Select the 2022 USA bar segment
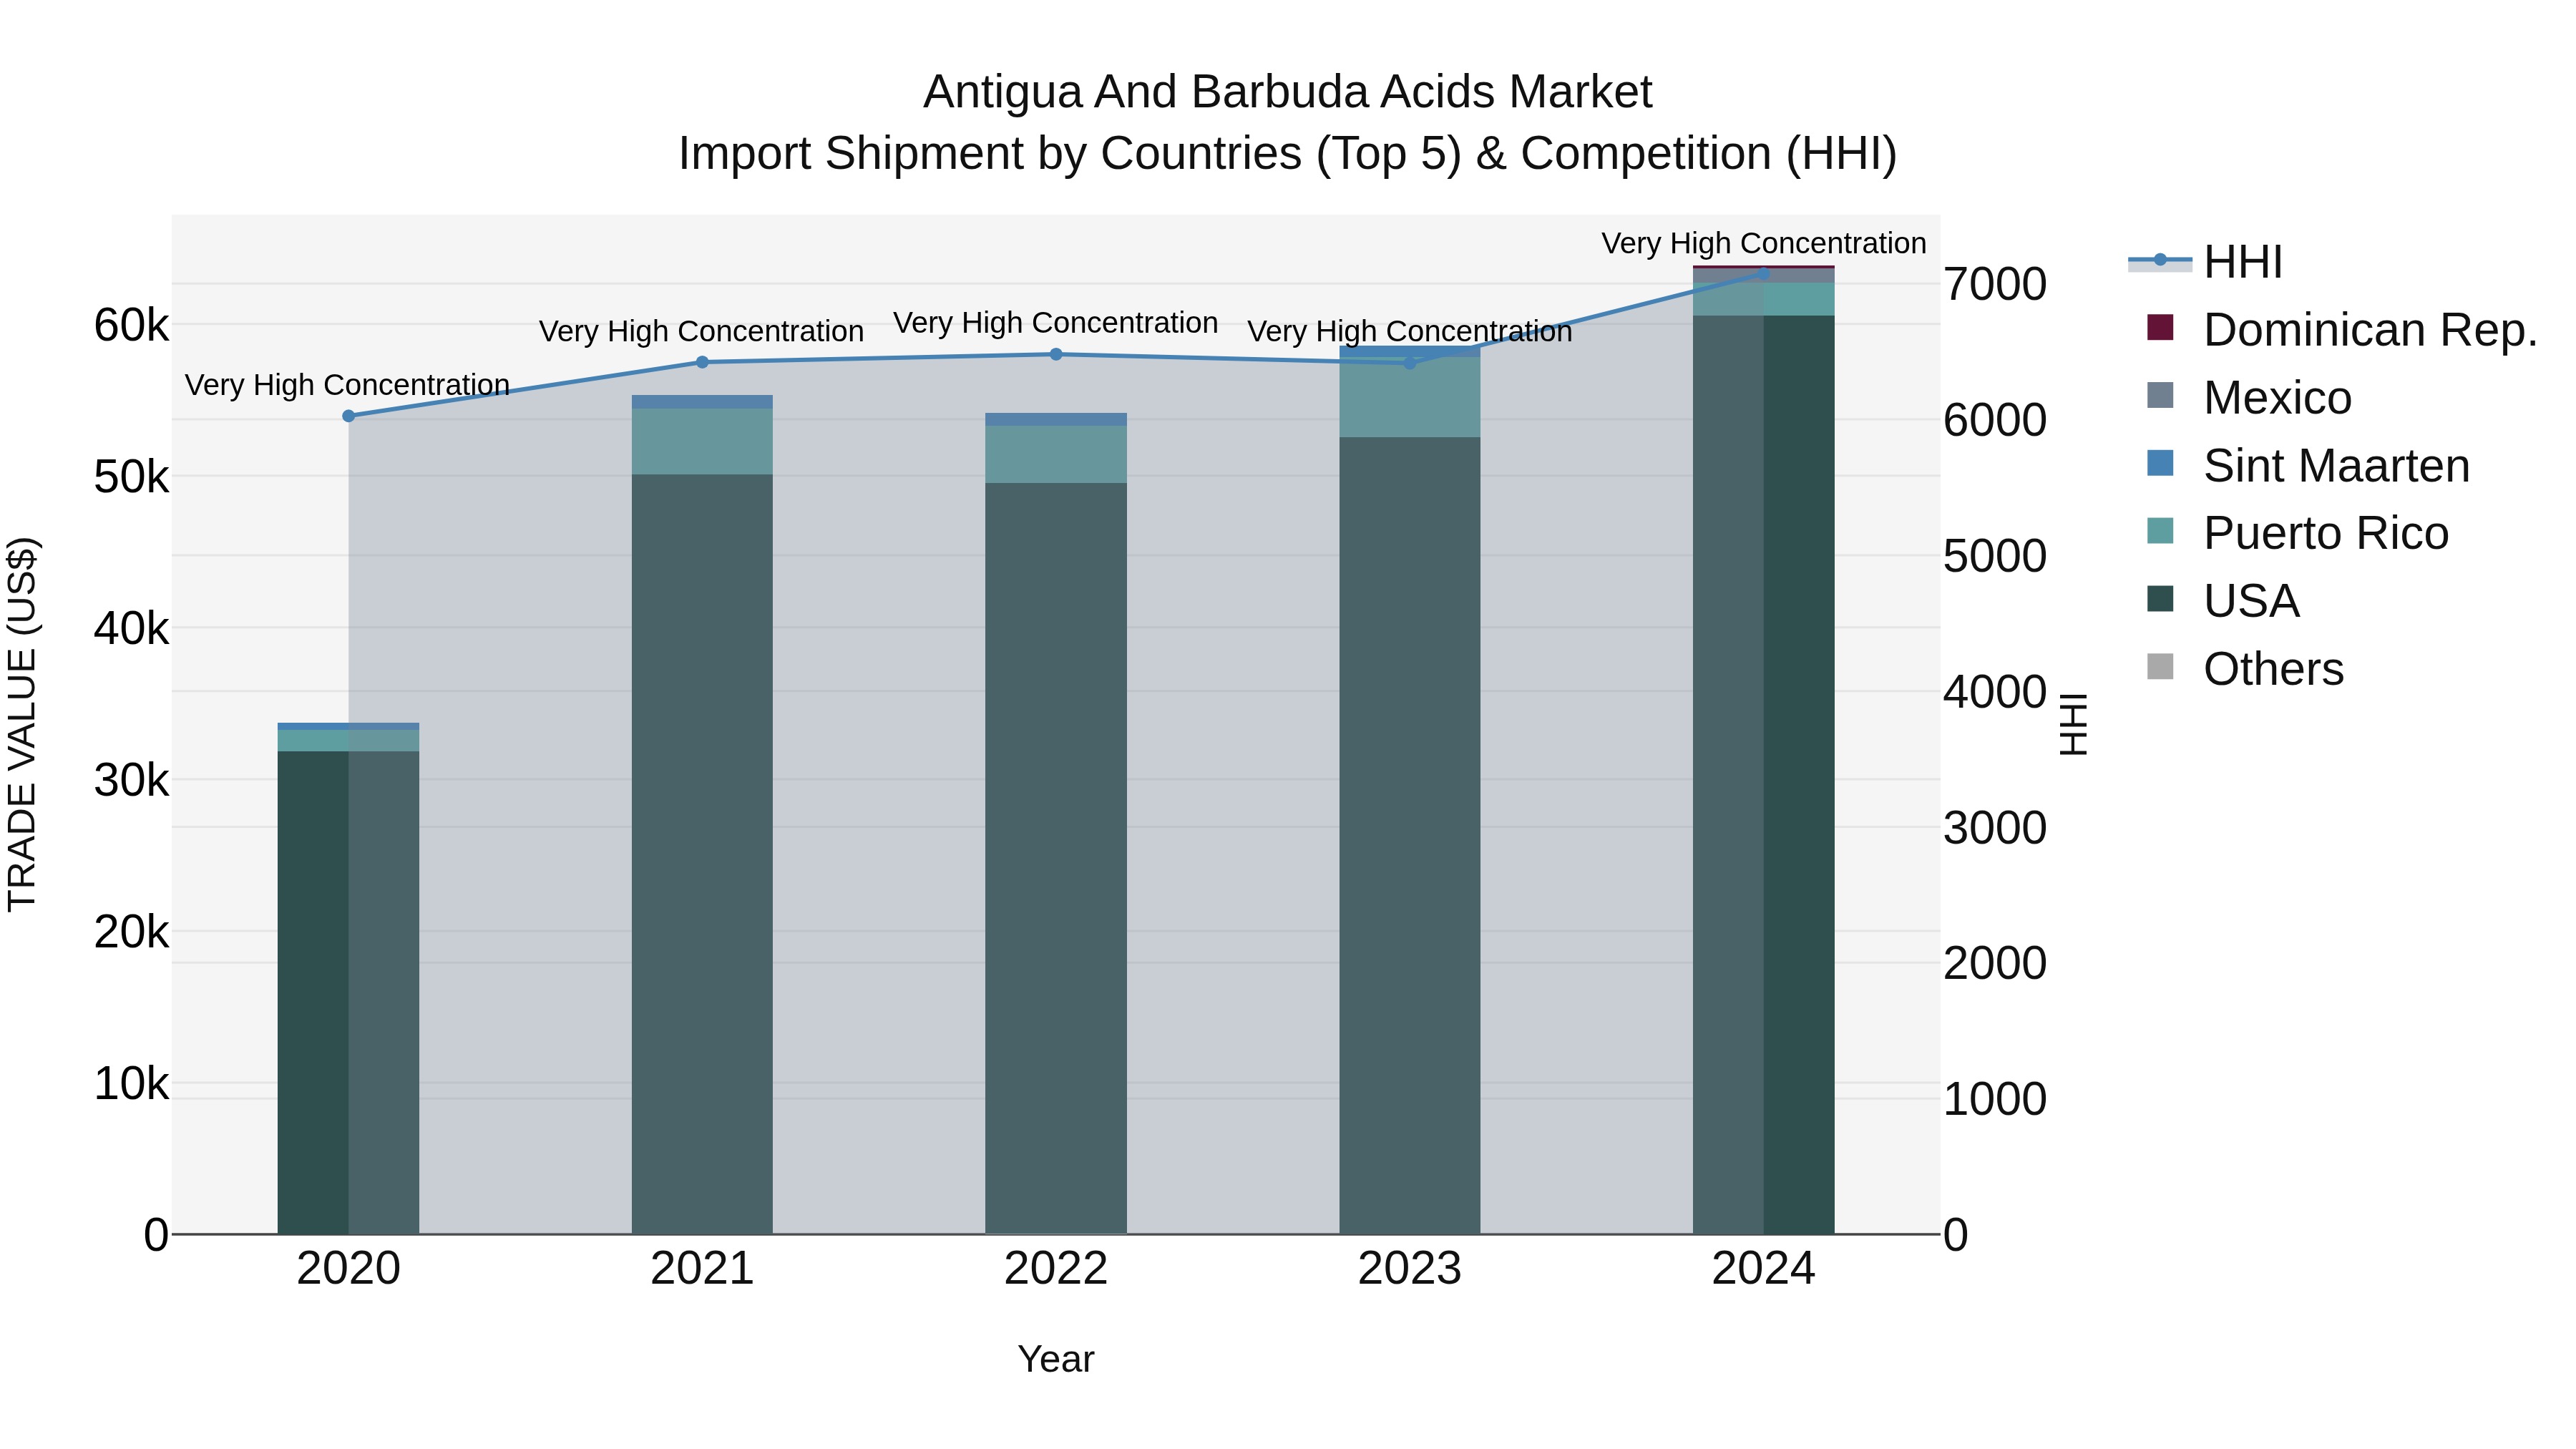Viewport: 2576px width, 1449px height. pyautogui.click(x=1056, y=859)
